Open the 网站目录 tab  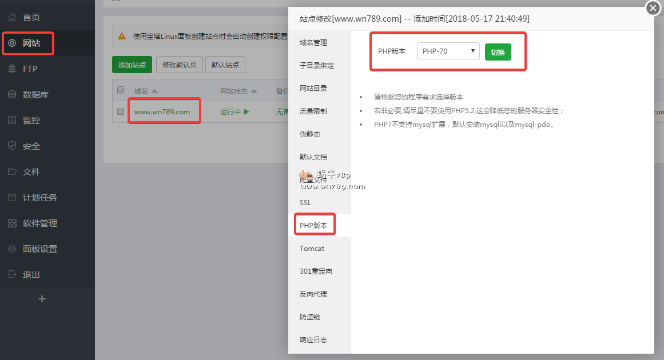tap(313, 89)
